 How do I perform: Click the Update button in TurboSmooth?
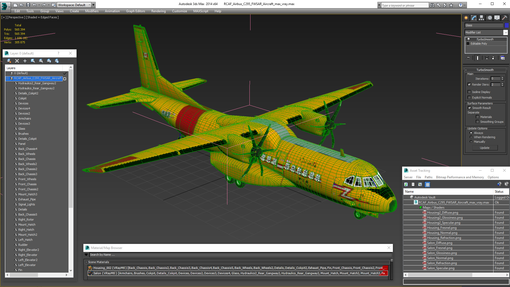[x=485, y=148]
